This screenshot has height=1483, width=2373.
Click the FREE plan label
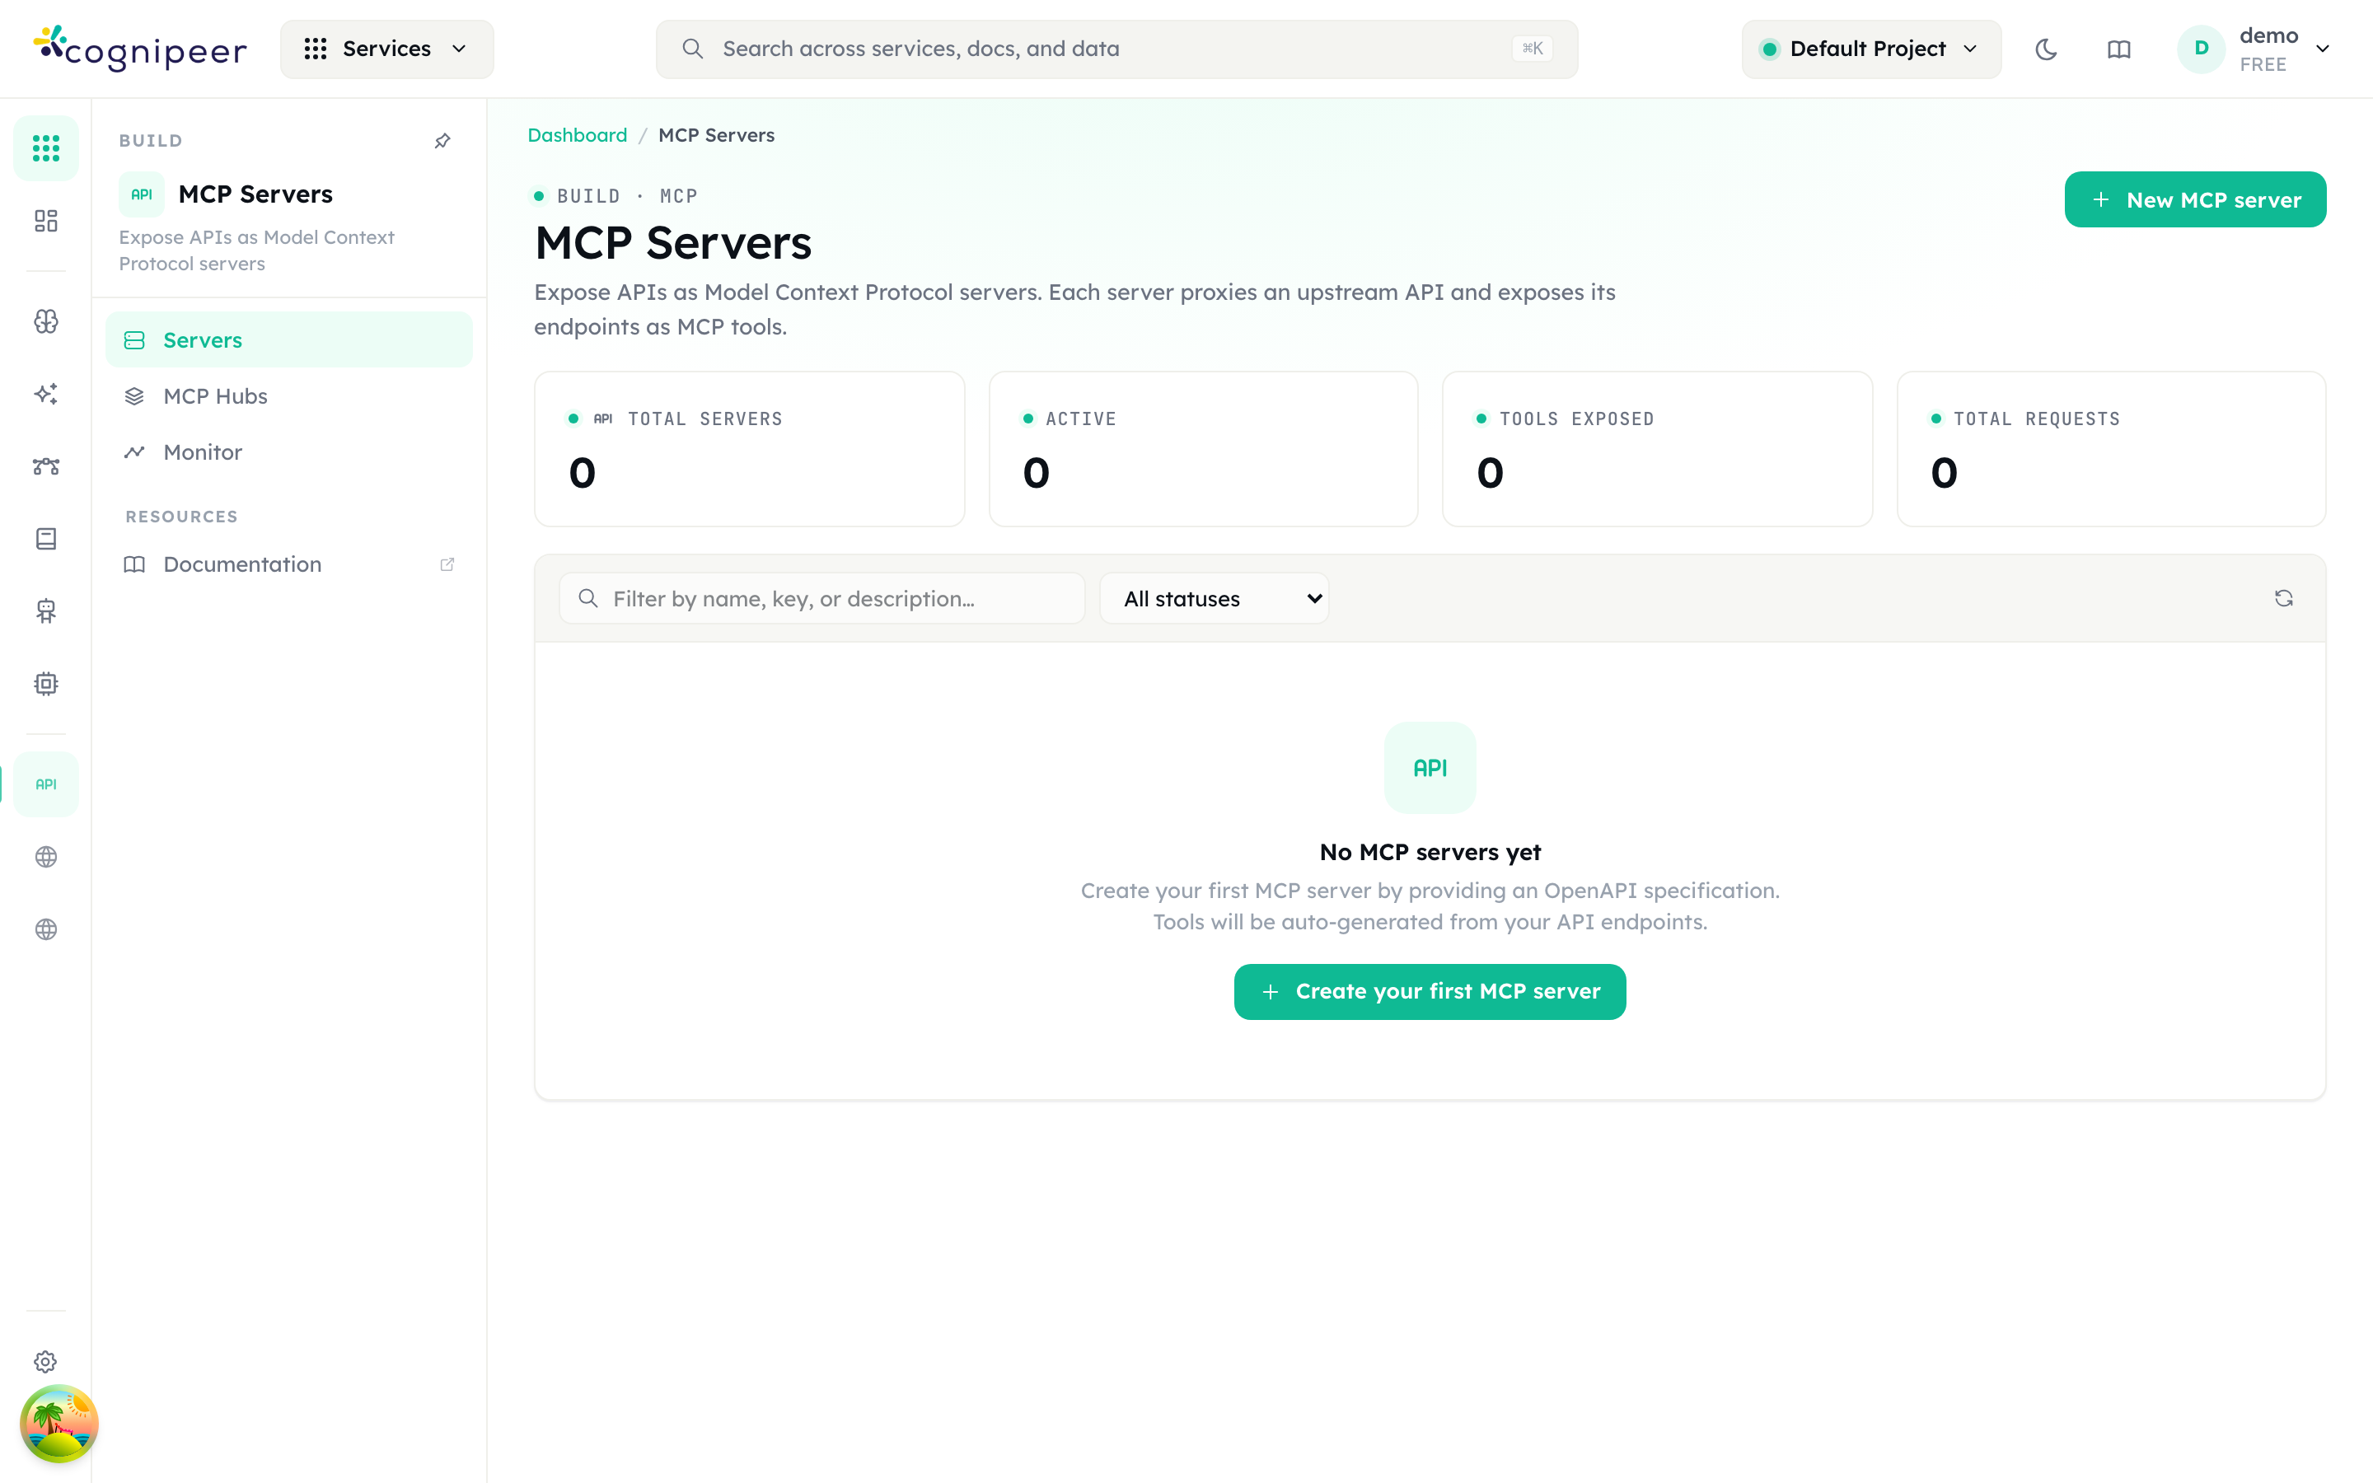pyautogui.click(x=2263, y=65)
